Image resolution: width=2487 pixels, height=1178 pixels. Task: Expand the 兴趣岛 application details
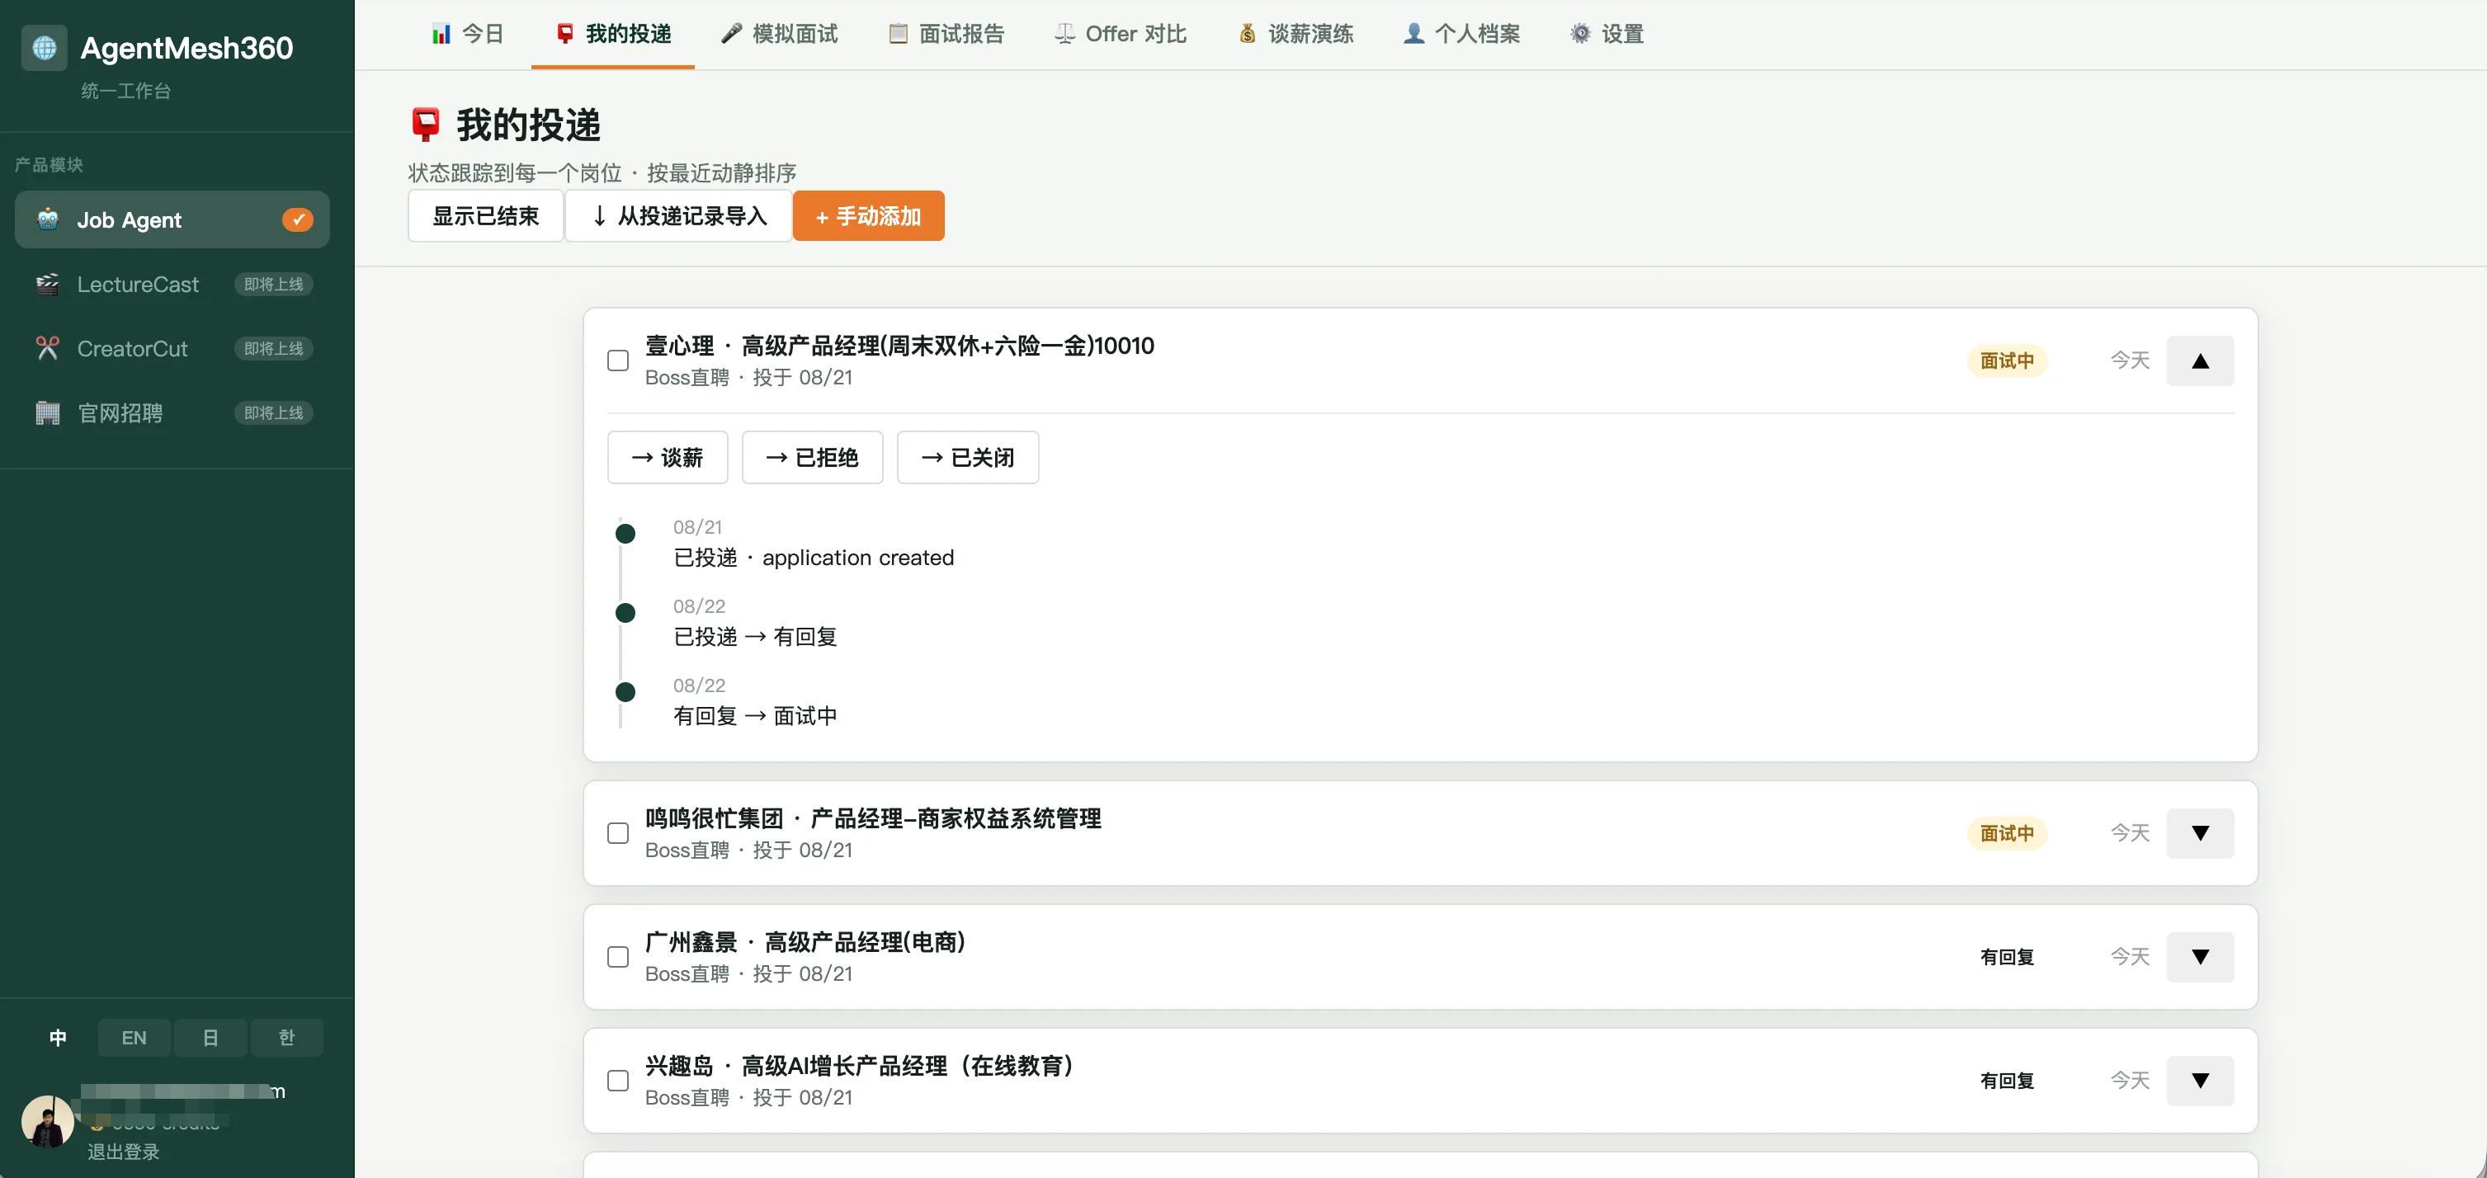pos(2201,1081)
